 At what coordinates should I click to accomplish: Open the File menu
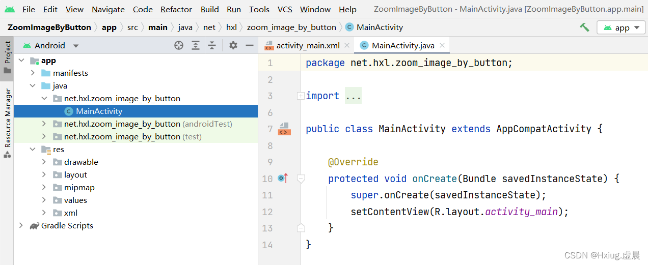pyautogui.click(x=29, y=9)
